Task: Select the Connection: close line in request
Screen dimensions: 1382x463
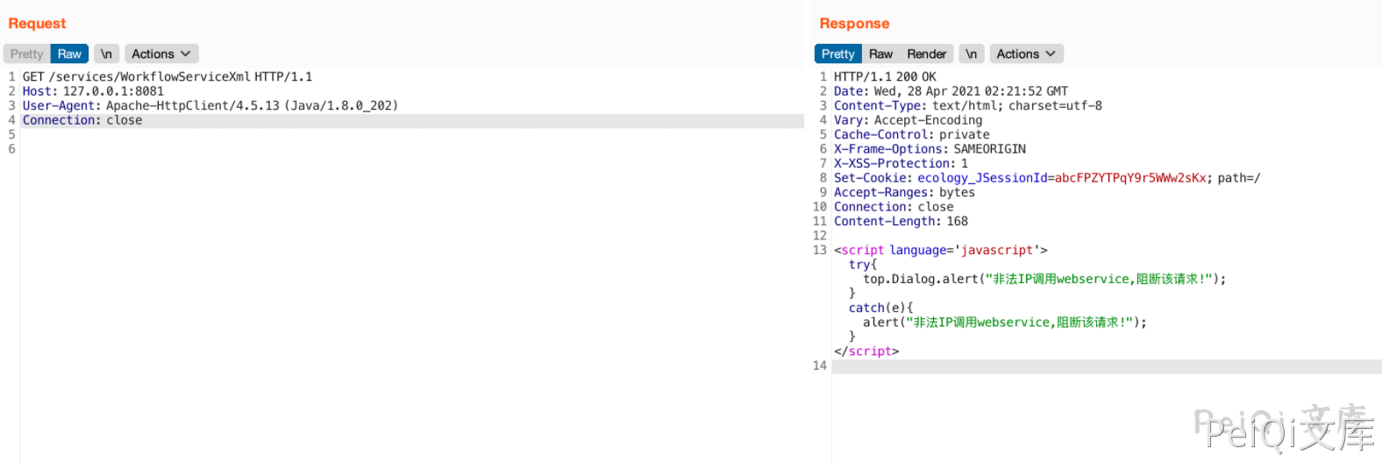Action: coord(82,120)
